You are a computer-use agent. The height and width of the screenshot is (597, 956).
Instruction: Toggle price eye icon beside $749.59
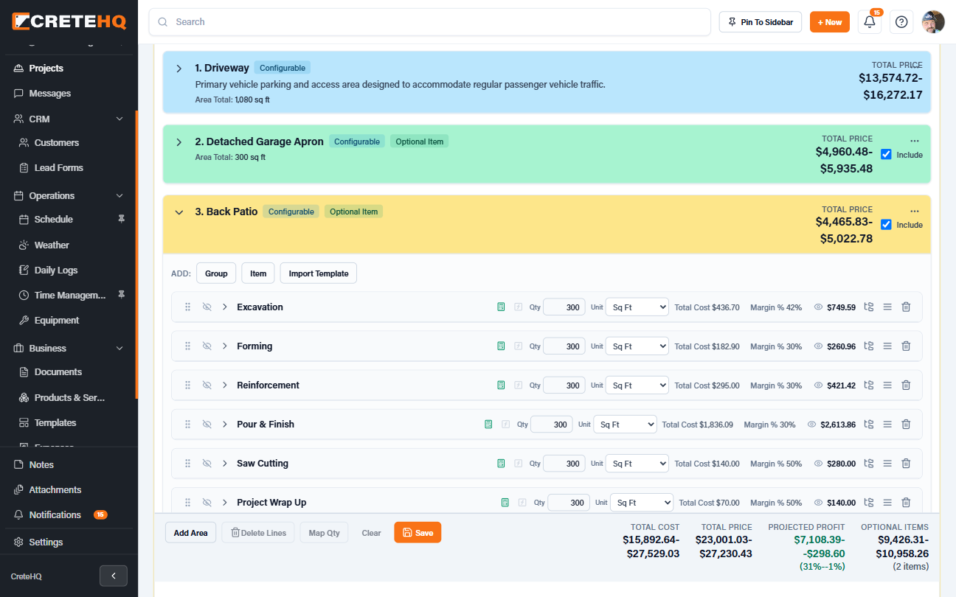click(818, 307)
